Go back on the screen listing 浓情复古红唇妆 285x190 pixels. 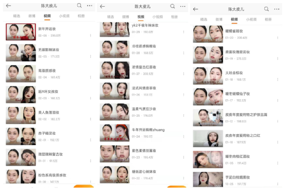point(103,7)
